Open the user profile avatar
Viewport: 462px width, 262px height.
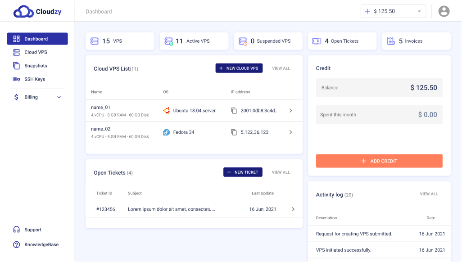pyautogui.click(x=444, y=11)
